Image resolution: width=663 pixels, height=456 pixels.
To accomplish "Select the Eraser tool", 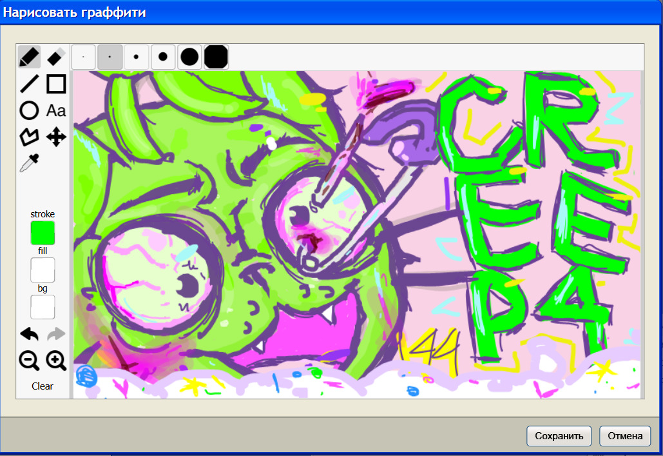I will pos(56,57).
